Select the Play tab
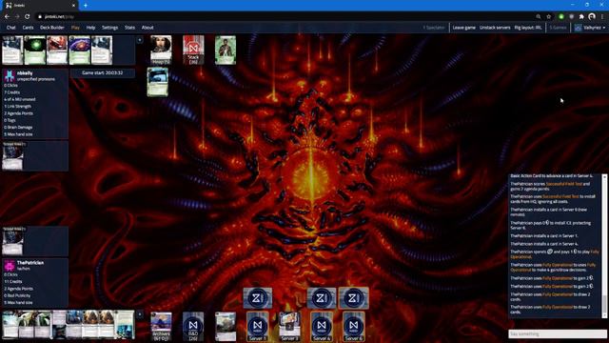The image size is (609, 343). (75, 28)
